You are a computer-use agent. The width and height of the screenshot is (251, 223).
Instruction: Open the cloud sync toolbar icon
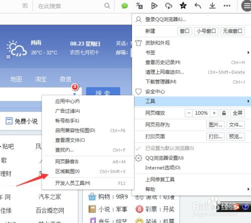pyautogui.click(x=169, y=6)
